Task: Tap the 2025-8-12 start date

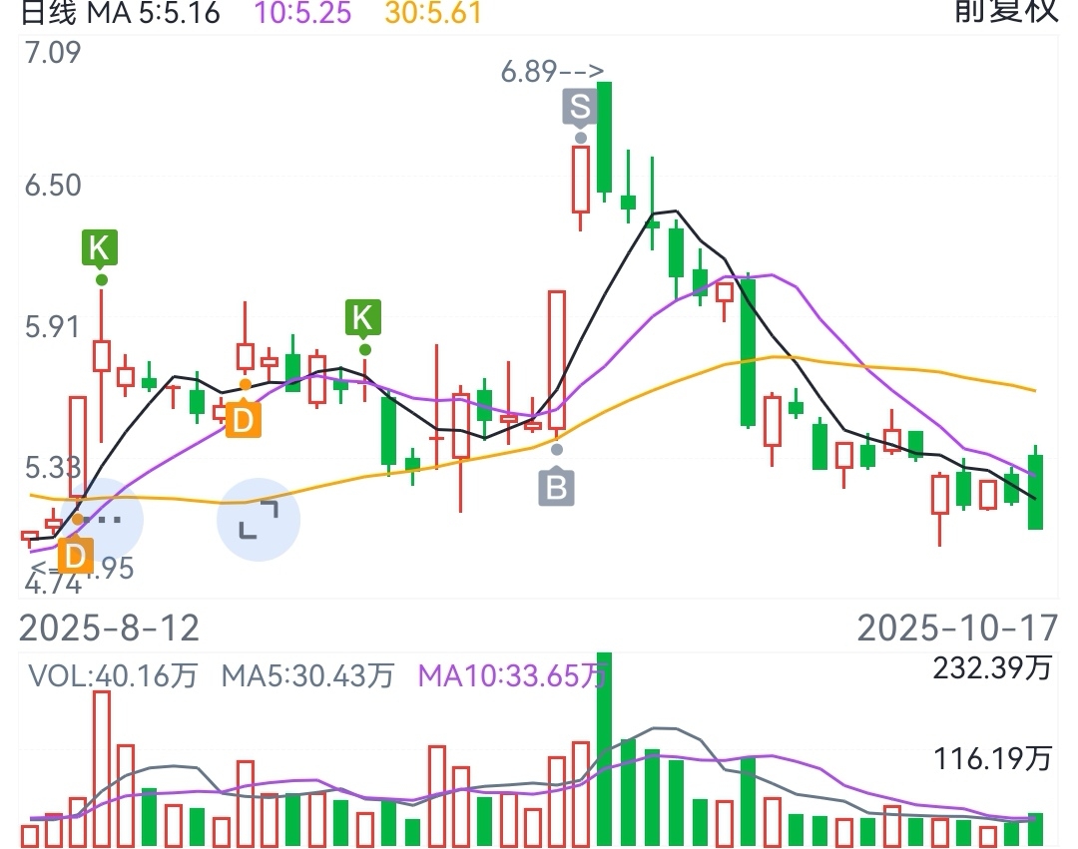Action: (110, 628)
